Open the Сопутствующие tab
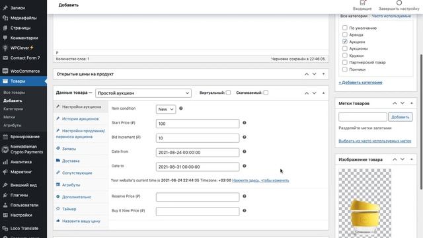 coord(77,173)
